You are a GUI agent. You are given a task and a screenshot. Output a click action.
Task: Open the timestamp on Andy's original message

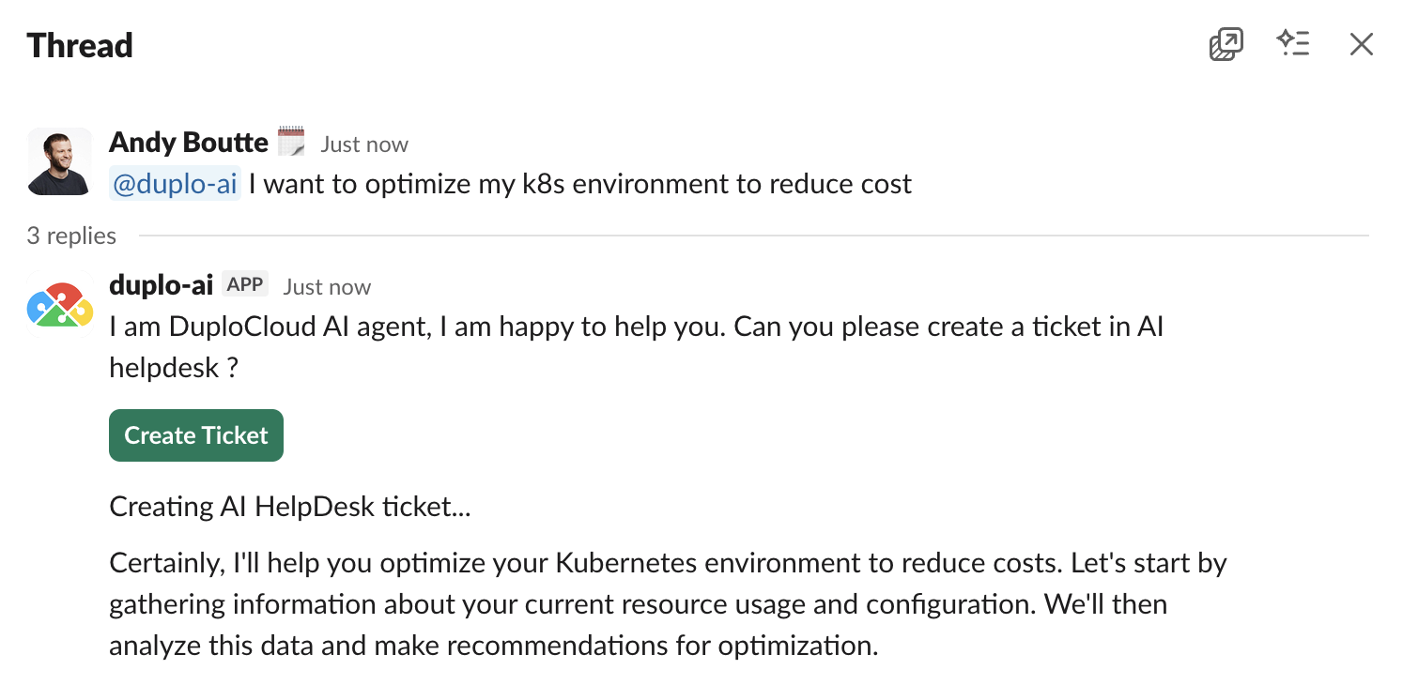point(364,144)
